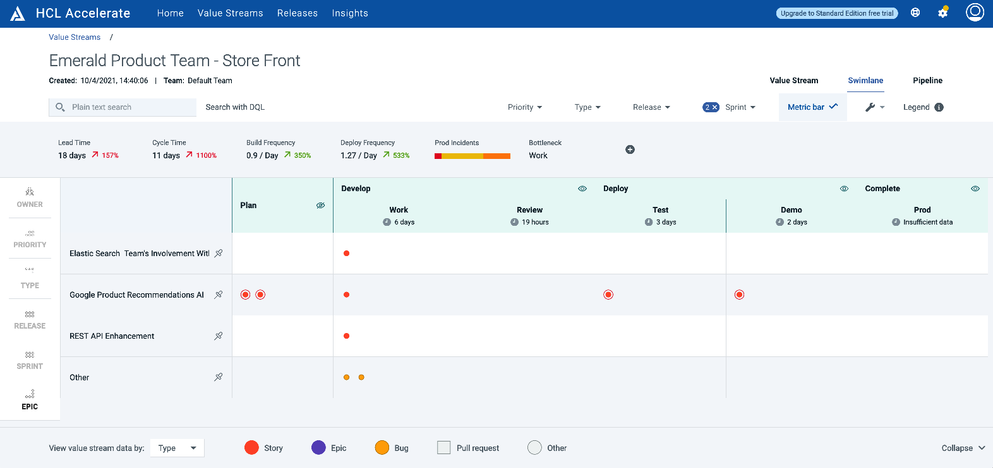Screen dimensions: 993x468
Task: Click the Lead Time 18 days metric
Action: pyautogui.click(x=88, y=149)
